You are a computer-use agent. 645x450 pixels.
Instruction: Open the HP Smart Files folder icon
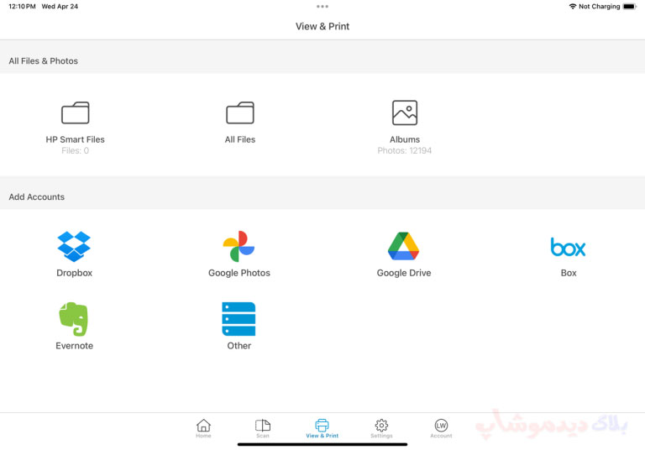coord(76,112)
